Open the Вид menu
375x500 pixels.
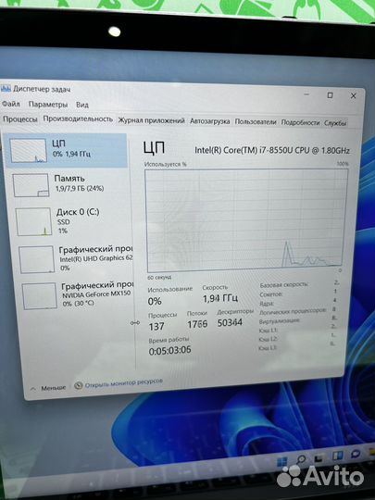(82, 105)
